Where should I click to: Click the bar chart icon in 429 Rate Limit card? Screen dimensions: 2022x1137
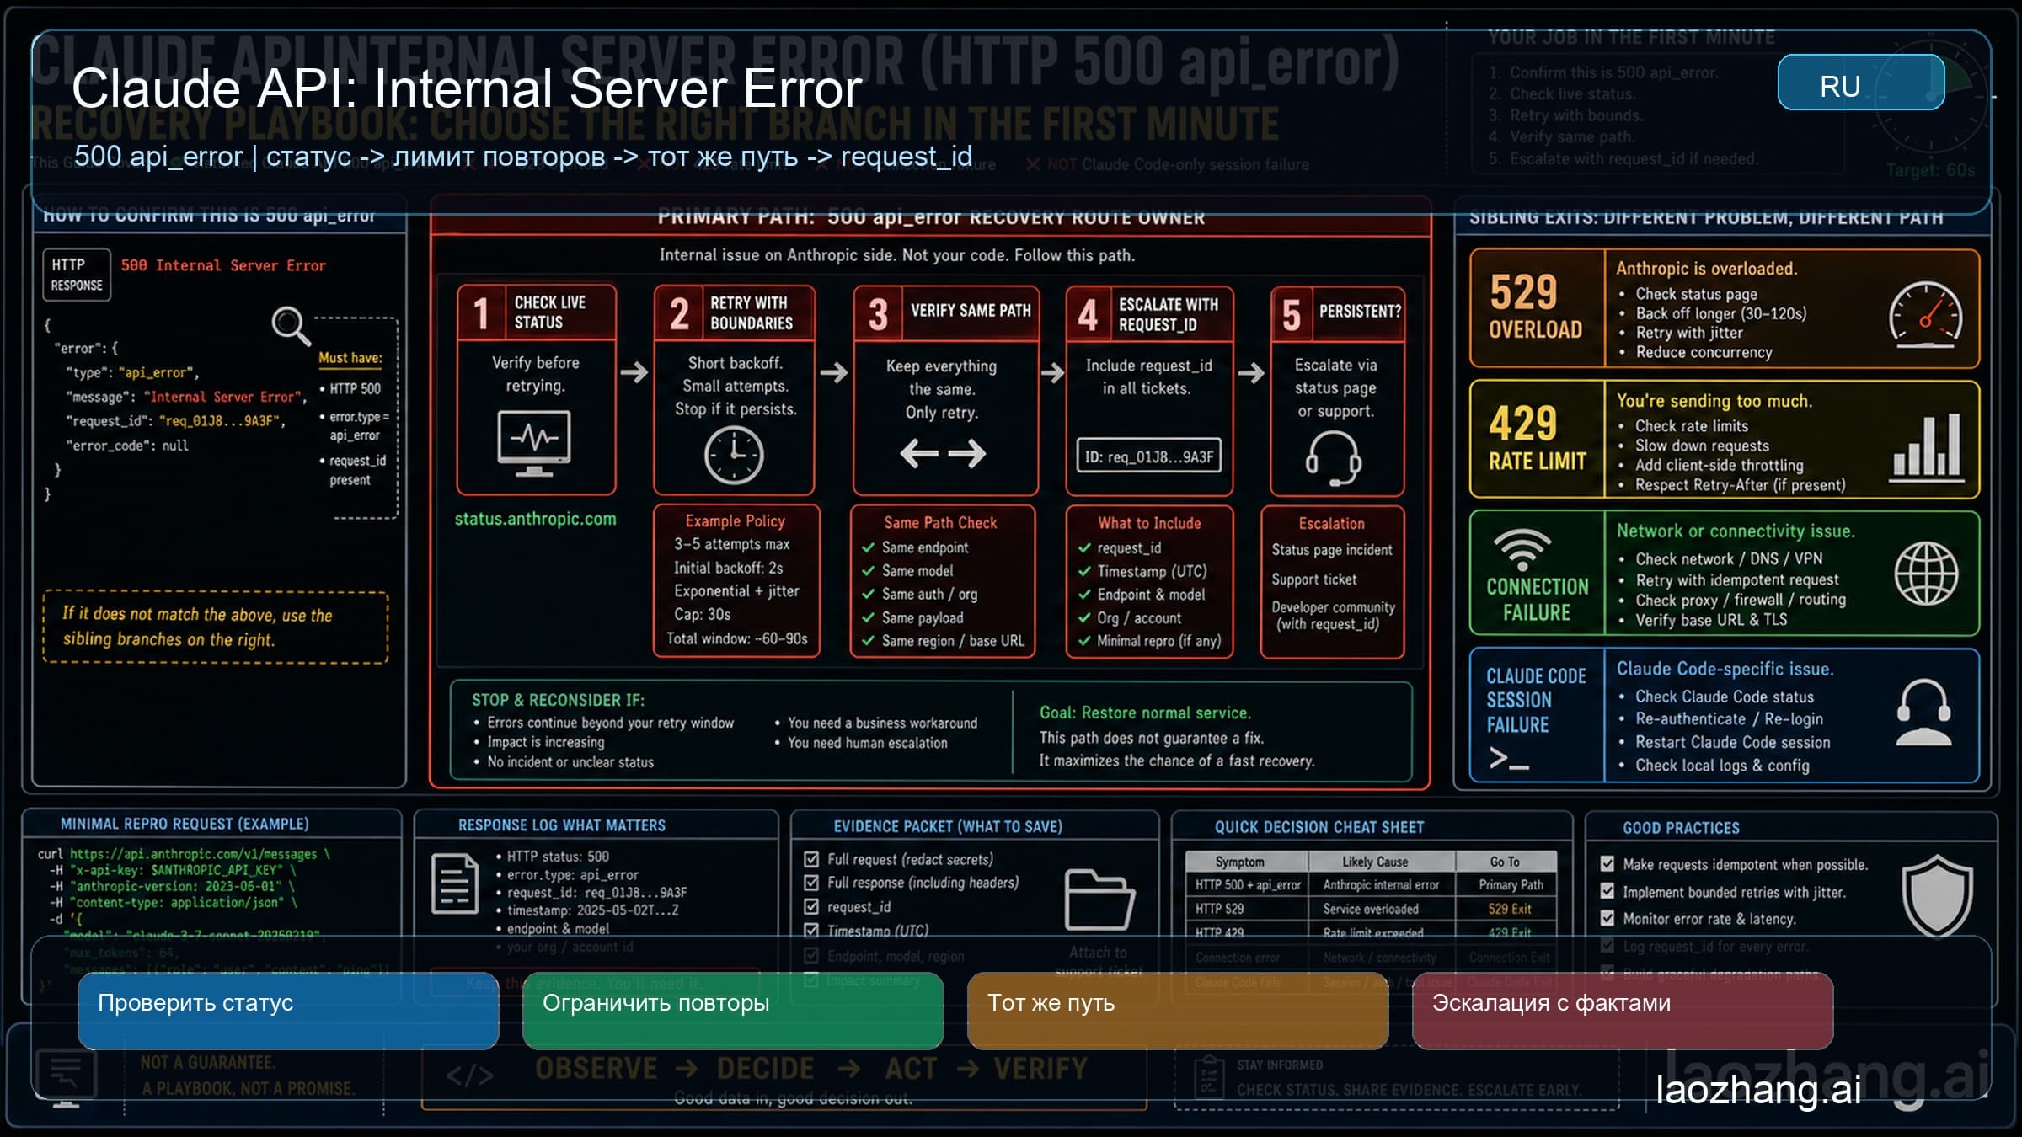(1926, 447)
